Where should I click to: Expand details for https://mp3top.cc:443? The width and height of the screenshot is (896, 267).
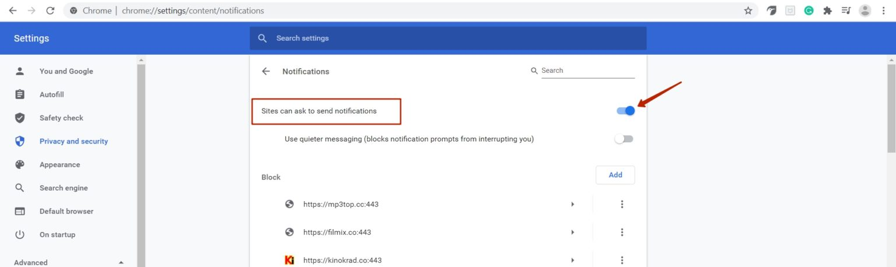click(x=572, y=204)
